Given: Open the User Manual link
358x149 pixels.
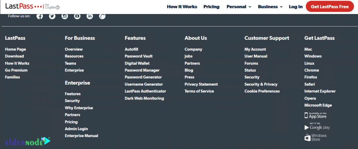Looking at the screenshot, I should tap(256, 56).
